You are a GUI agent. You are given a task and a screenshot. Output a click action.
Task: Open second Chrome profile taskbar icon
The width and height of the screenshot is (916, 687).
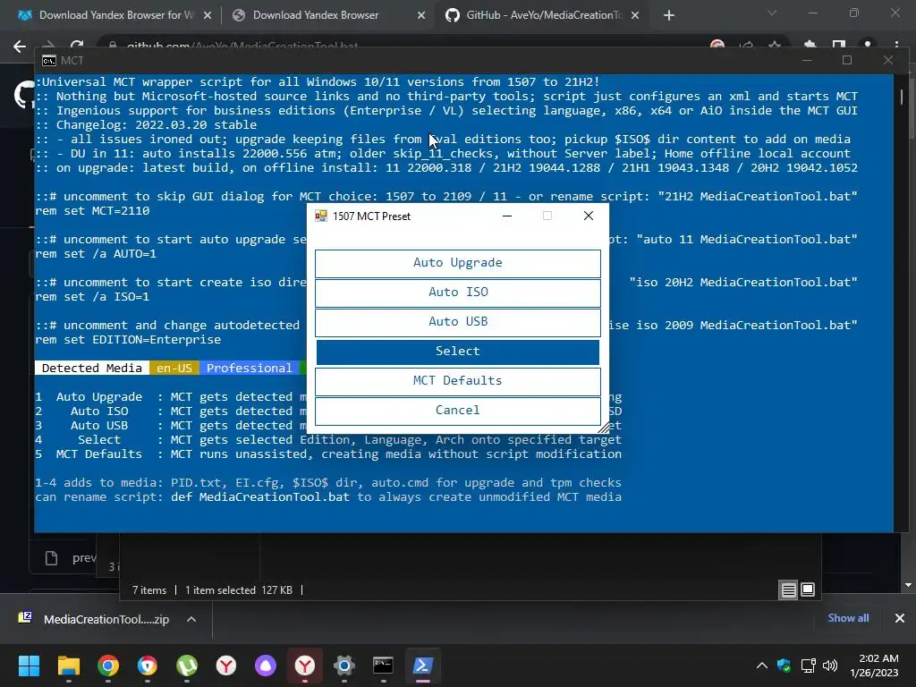click(x=148, y=666)
